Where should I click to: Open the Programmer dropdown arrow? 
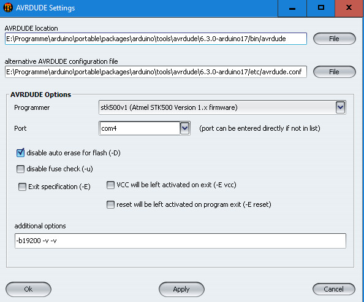340,107
